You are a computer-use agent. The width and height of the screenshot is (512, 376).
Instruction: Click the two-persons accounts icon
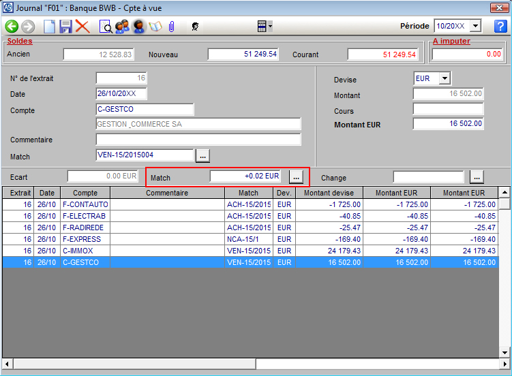(123, 27)
